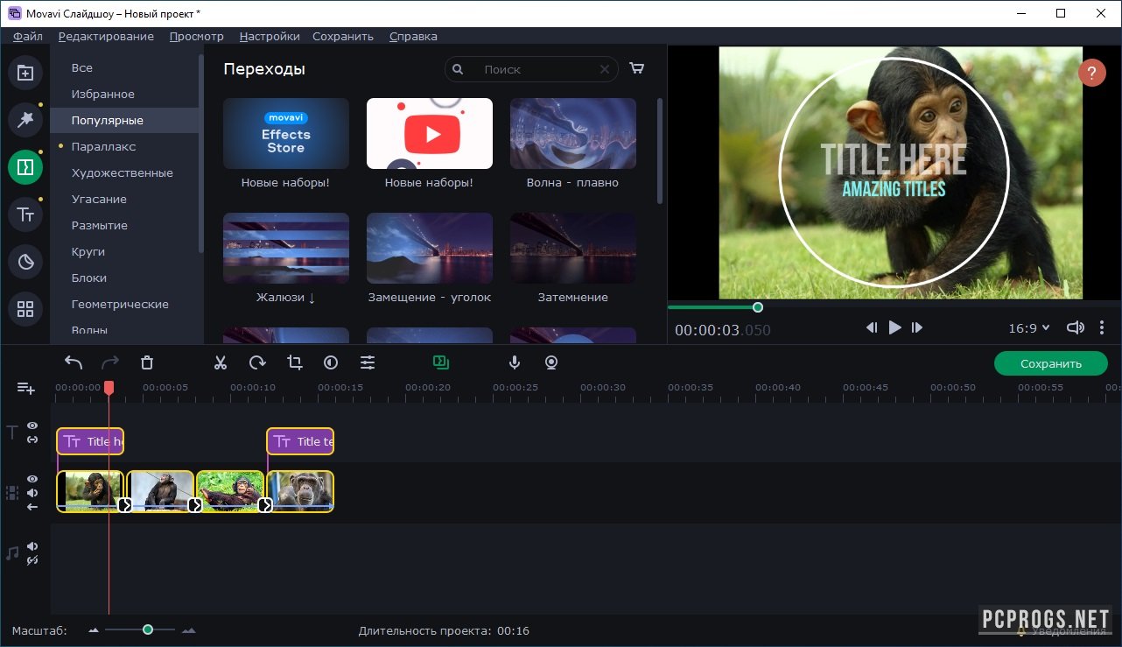Open the effects store shopping cart

[637, 69]
